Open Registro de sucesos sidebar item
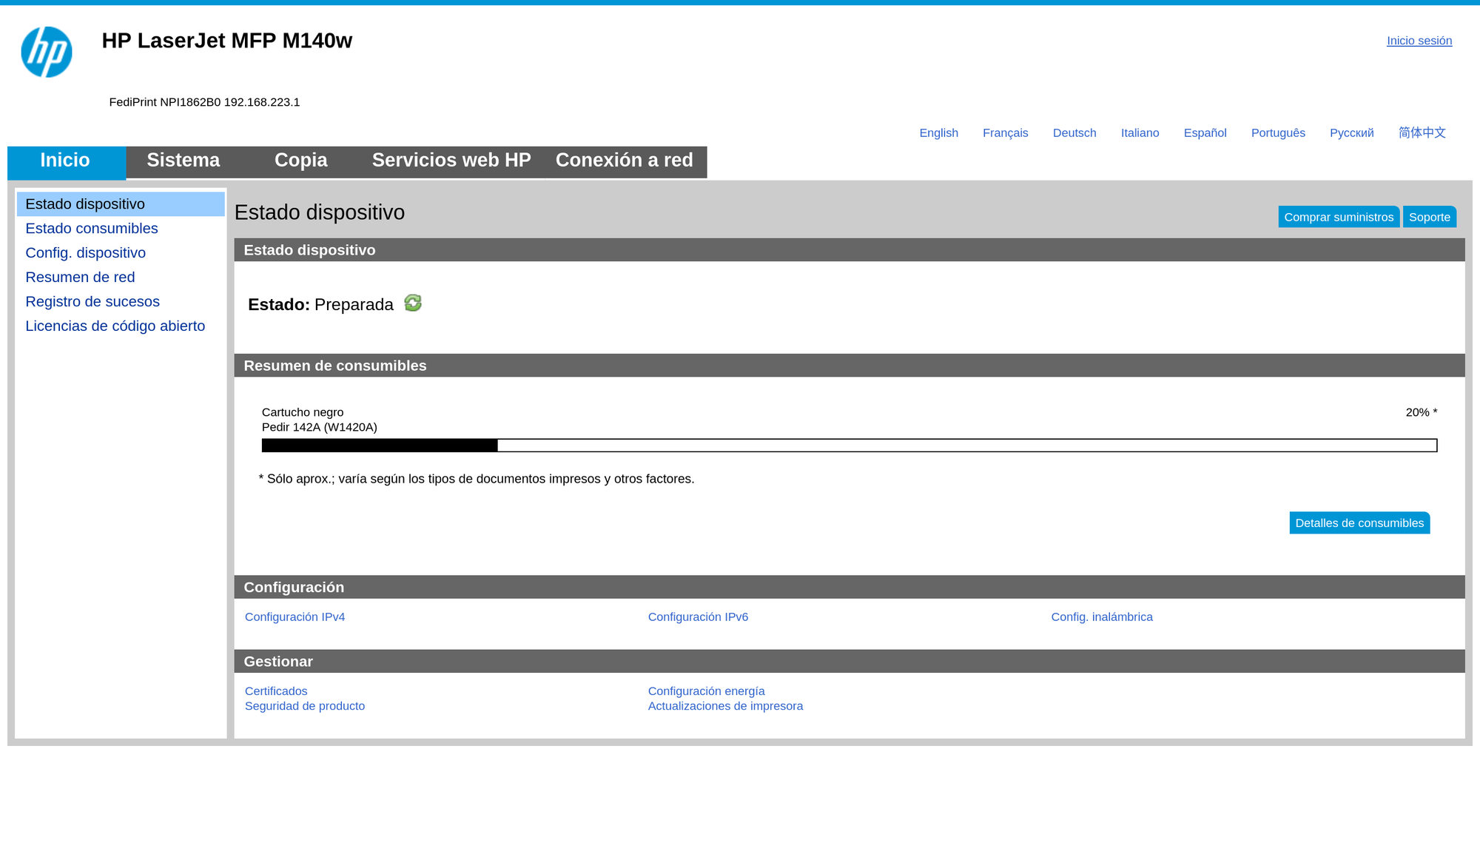Viewport: 1480px width, 860px height. [x=92, y=302]
